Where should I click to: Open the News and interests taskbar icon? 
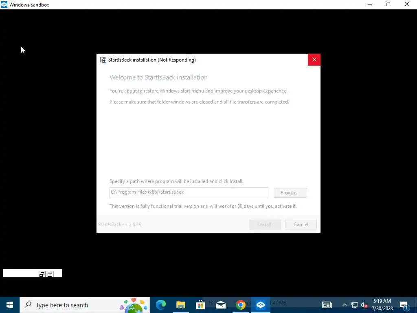pos(327,305)
